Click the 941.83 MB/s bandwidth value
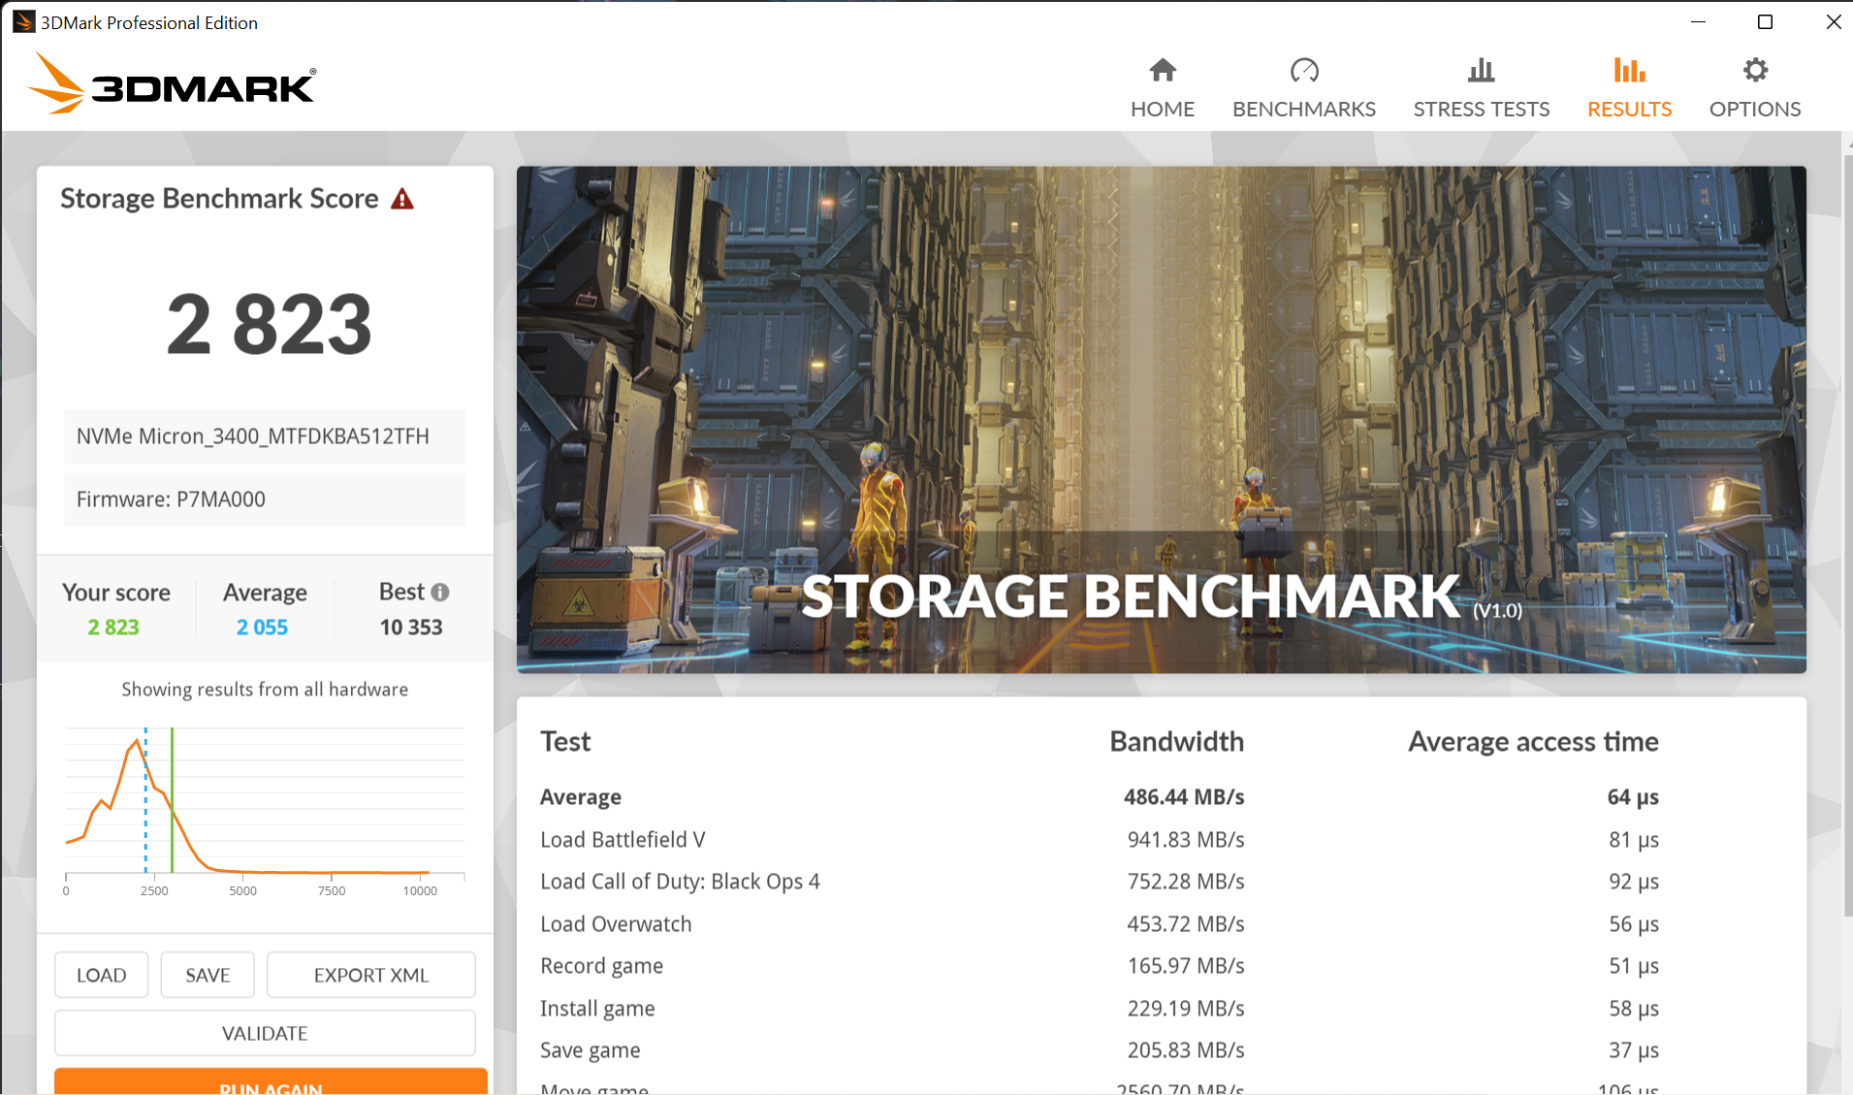 (x=1185, y=839)
